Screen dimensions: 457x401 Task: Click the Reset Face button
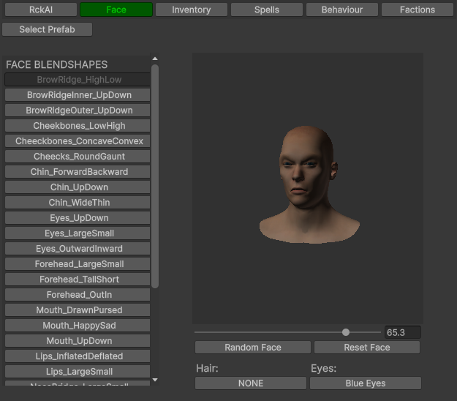(367, 348)
